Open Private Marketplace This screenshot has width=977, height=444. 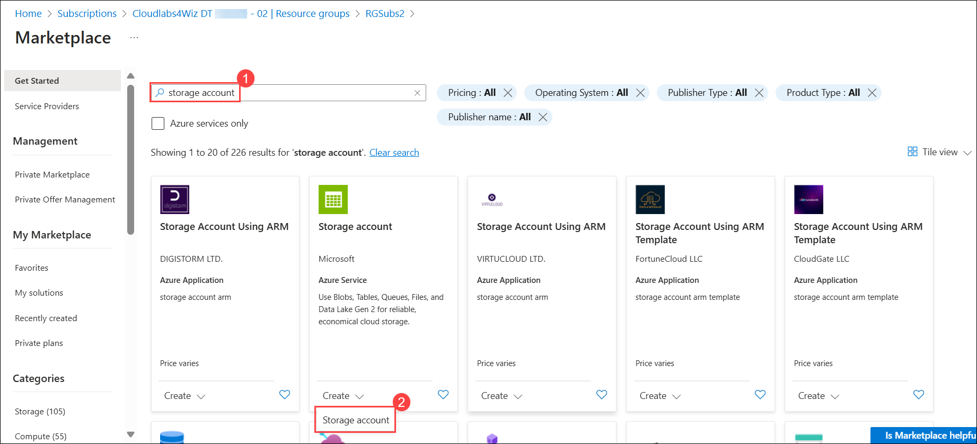(x=52, y=174)
